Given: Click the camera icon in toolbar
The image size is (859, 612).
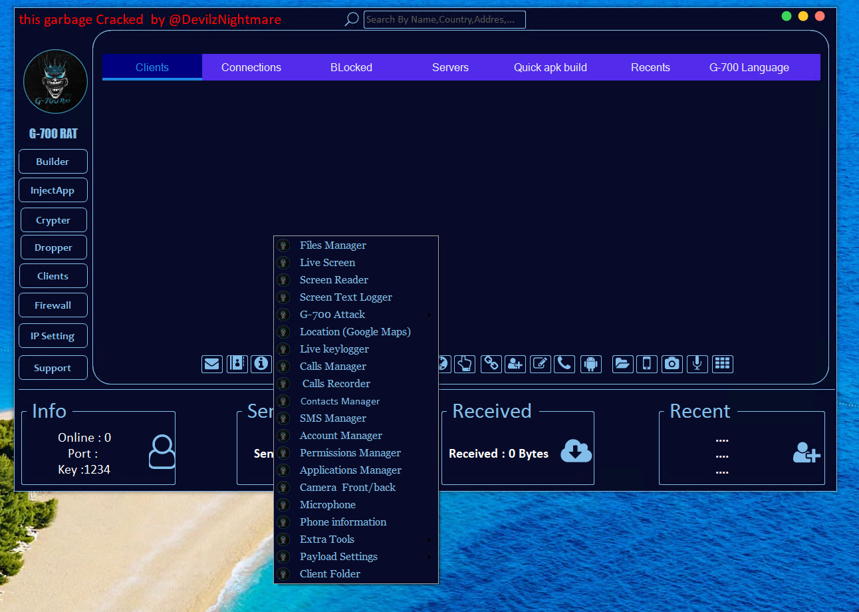Looking at the screenshot, I should 672,364.
